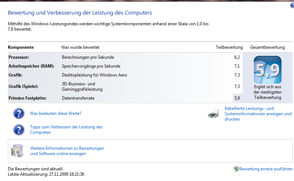Click the 5,9 overall score badge

(x=268, y=70)
